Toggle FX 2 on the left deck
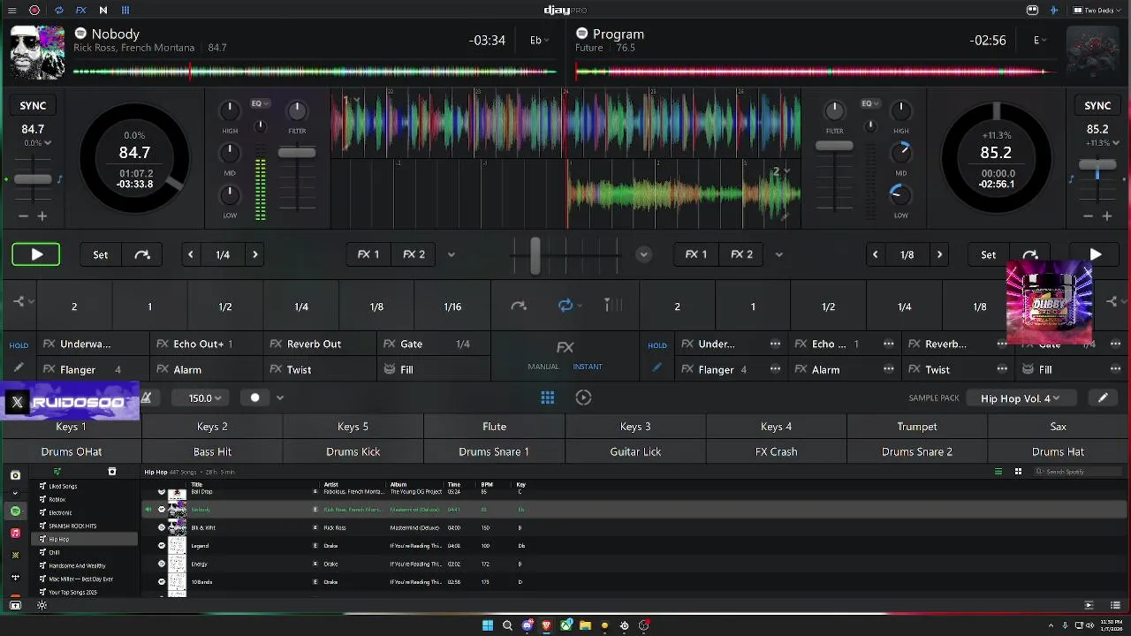 tap(414, 254)
